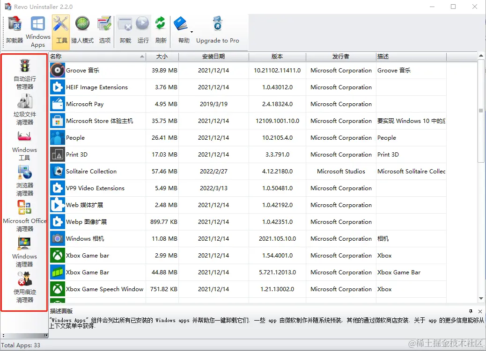Open 选项 options
The image size is (486, 351).
(x=104, y=30)
